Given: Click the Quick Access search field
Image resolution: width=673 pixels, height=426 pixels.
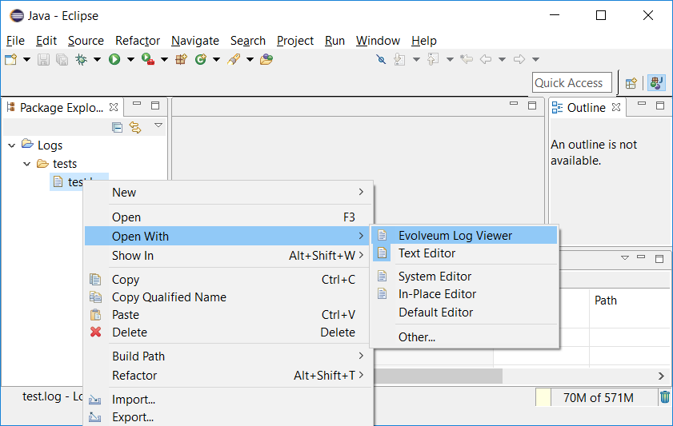Looking at the screenshot, I should tap(571, 83).
